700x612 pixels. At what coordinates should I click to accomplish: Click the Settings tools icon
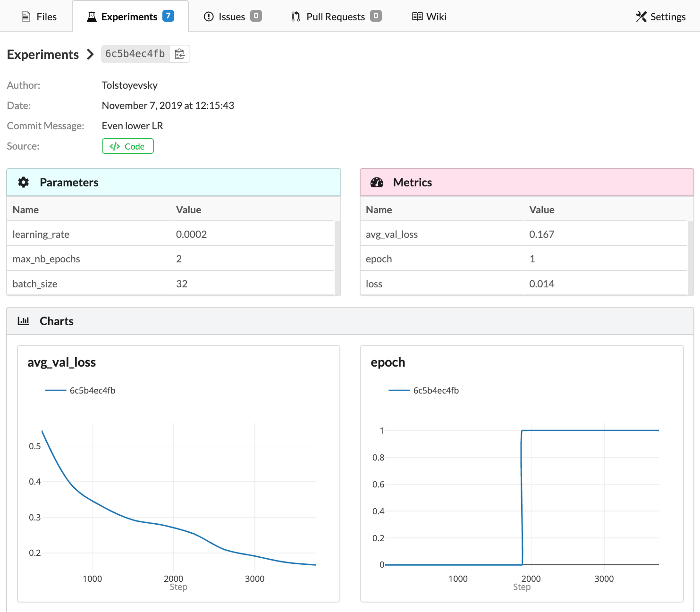641,17
